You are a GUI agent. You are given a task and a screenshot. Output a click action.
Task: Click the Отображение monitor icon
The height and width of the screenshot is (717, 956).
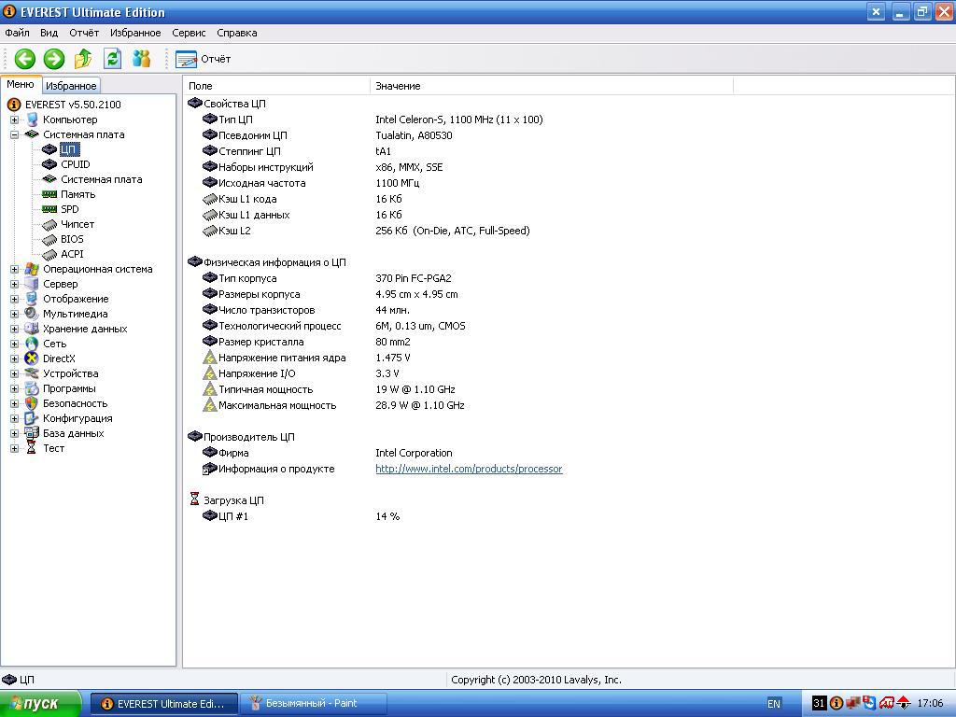pos(32,299)
